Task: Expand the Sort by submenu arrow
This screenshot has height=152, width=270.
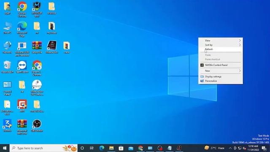Action: [240, 45]
